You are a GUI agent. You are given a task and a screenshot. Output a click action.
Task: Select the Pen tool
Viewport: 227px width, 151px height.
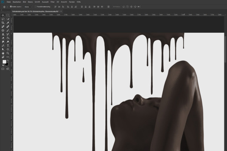click(x=3, y=46)
